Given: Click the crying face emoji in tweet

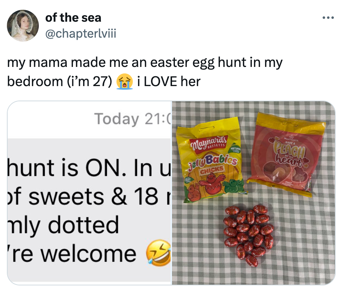Looking at the screenshot, I should 123,81.
